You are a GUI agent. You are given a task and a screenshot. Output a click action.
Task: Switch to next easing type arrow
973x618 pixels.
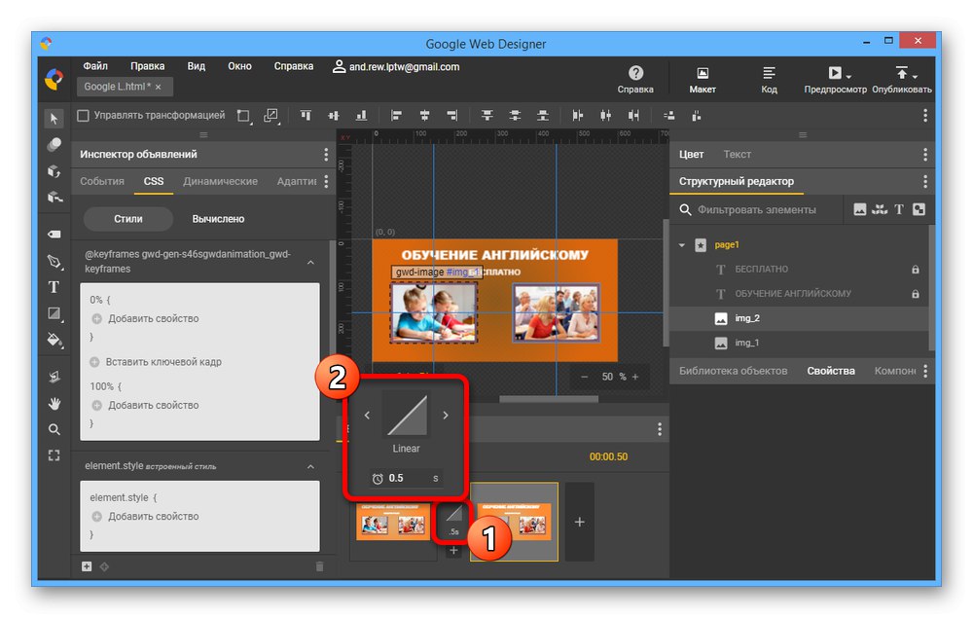446,416
